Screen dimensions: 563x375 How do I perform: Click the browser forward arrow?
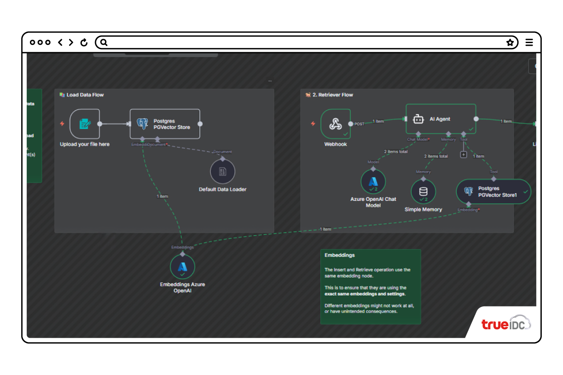pyautogui.click(x=71, y=43)
